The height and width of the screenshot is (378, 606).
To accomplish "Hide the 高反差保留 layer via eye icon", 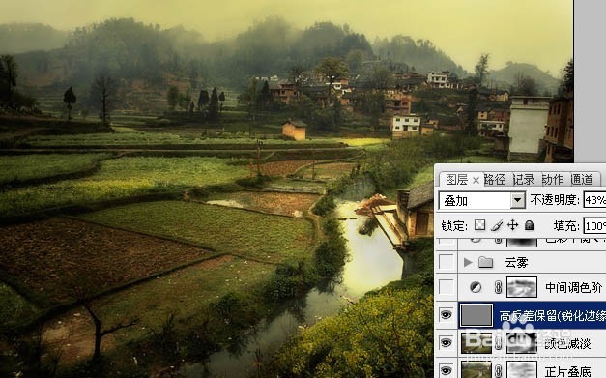I will coord(446,315).
